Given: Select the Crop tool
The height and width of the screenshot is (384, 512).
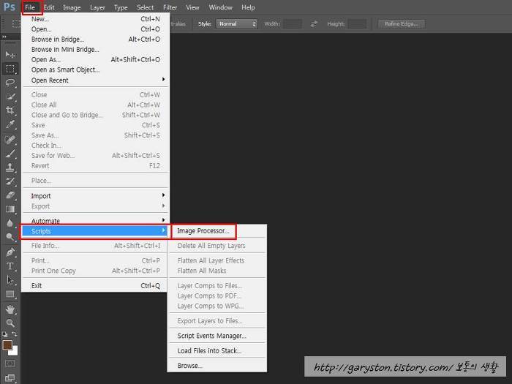Looking at the screenshot, I should [x=10, y=110].
